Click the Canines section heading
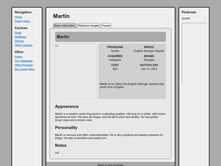The image size is (221, 166). [21, 28]
